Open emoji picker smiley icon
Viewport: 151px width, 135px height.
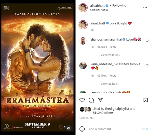coord(82,129)
